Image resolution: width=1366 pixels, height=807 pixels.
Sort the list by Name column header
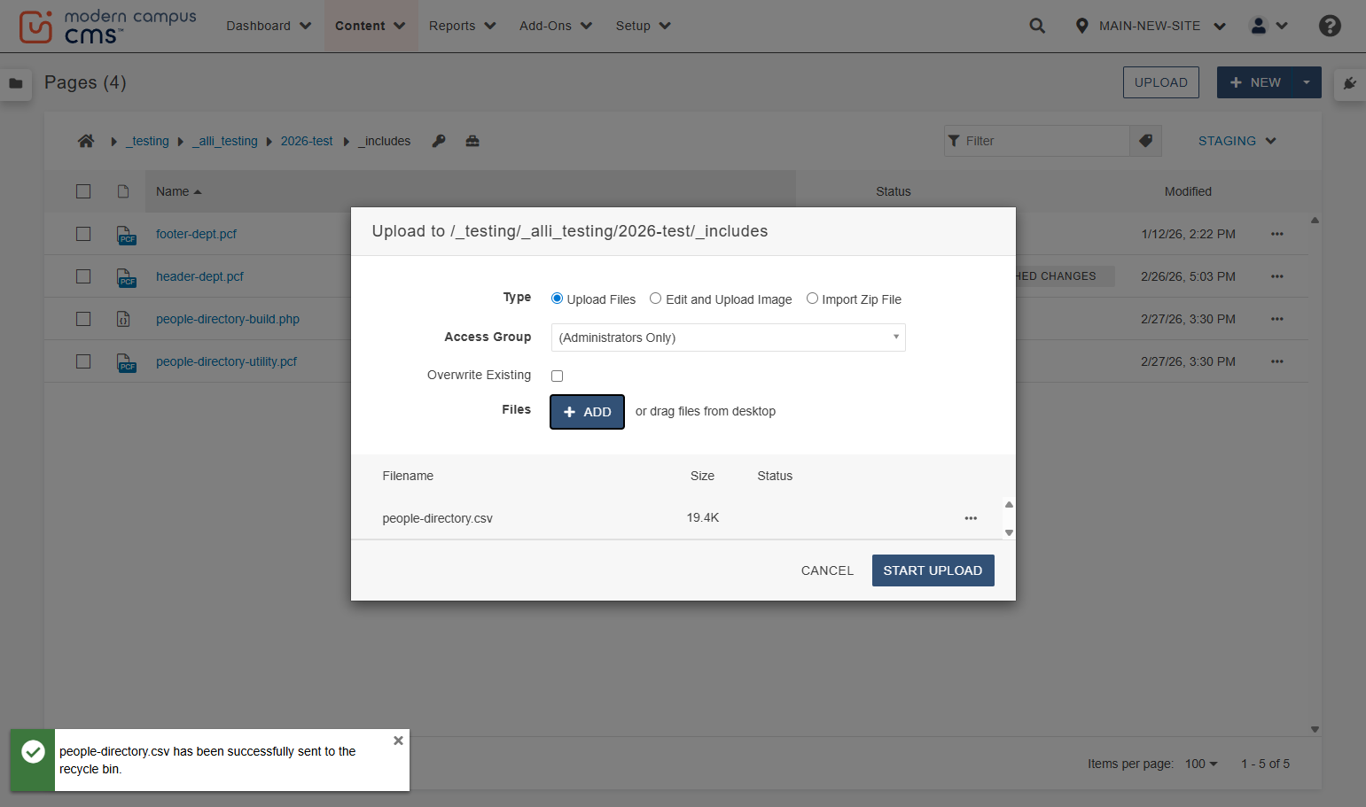(178, 191)
